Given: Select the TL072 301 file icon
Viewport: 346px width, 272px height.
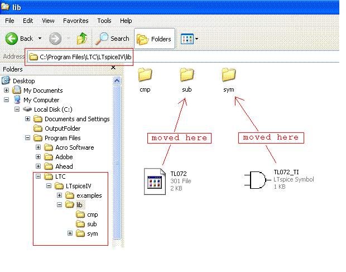Looking at the screenshot, I should [155, 182].
